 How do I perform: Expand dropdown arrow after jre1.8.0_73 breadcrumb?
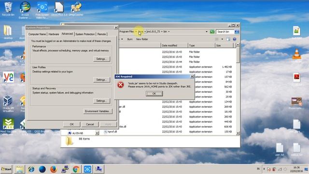(x=162, y=31)
